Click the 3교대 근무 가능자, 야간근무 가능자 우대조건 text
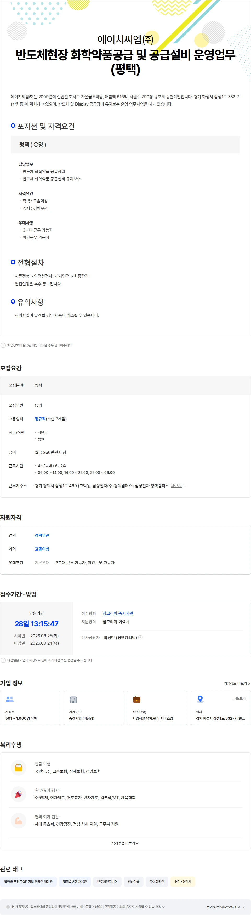 click(85, 562)
